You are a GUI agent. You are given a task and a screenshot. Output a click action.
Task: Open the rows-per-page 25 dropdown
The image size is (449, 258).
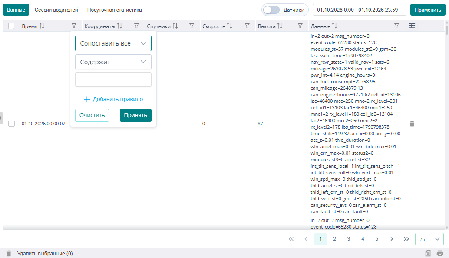tap(429, 239)
